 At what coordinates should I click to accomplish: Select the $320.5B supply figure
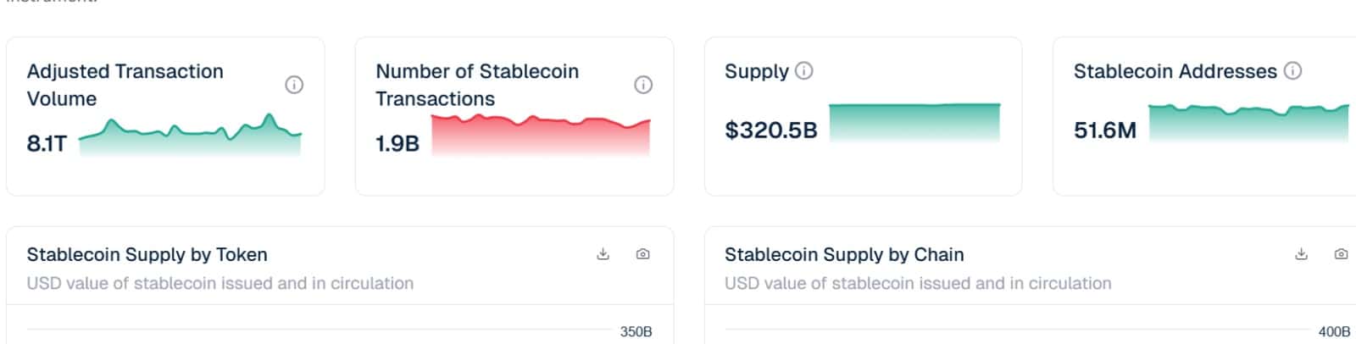coord(771,130)
